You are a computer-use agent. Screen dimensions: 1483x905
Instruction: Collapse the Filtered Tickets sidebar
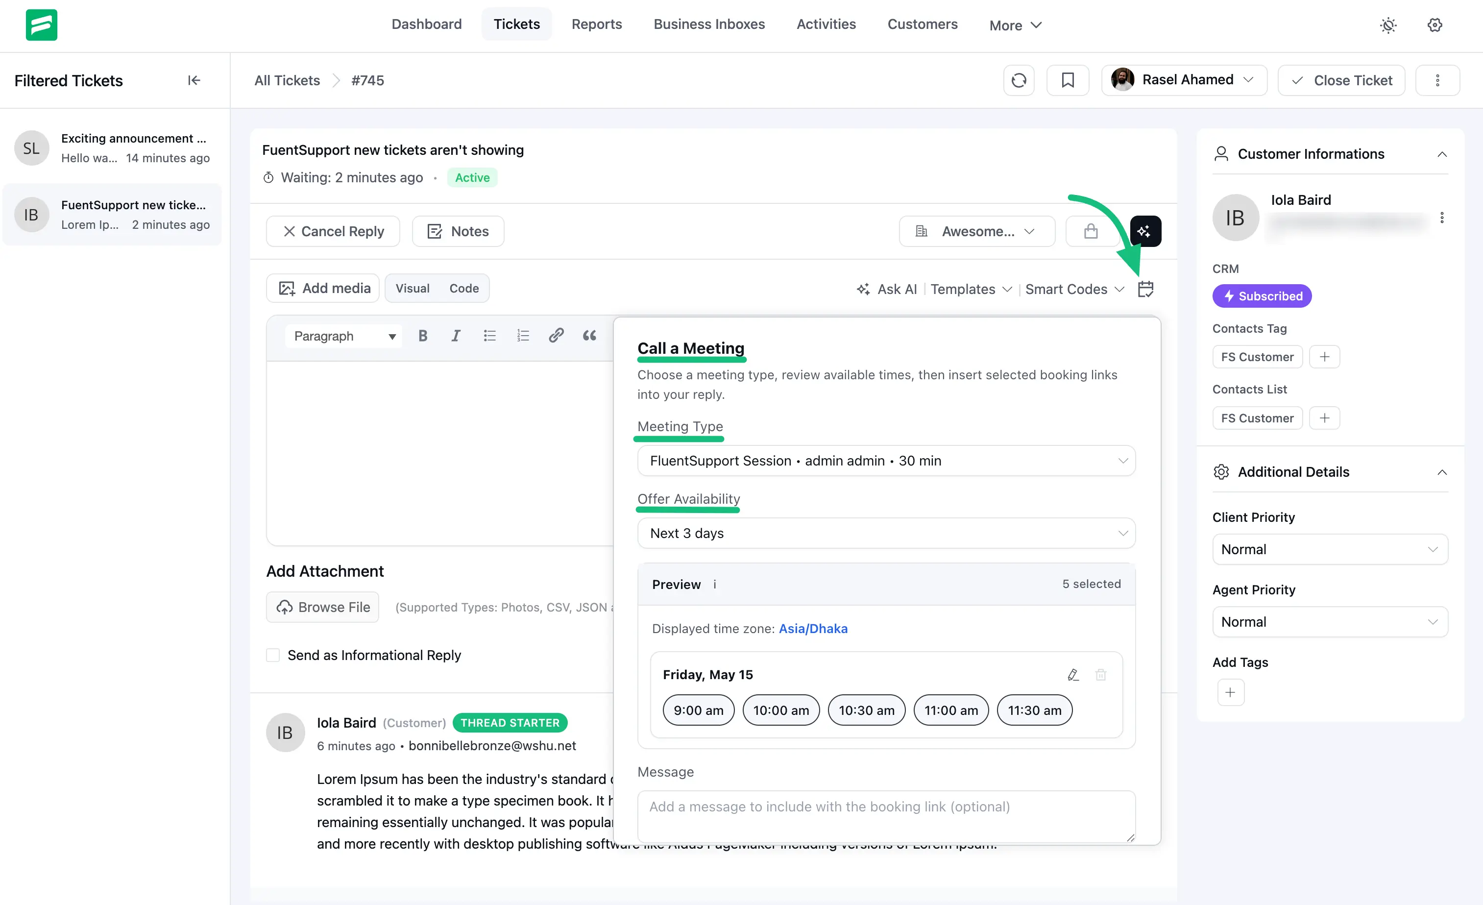pyautogui.click(x=194, y=80)
